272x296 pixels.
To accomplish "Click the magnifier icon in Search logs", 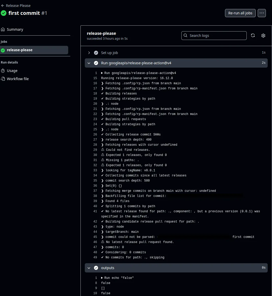I will [185, 36].
